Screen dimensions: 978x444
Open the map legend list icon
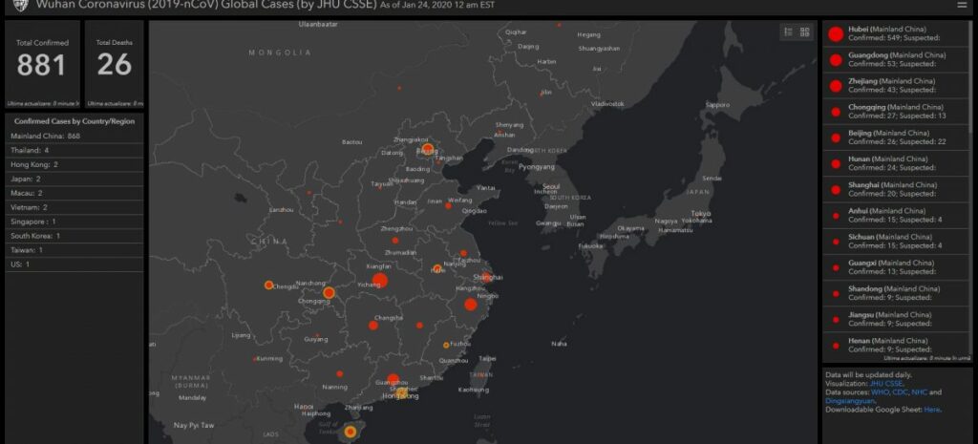(788, 32)
